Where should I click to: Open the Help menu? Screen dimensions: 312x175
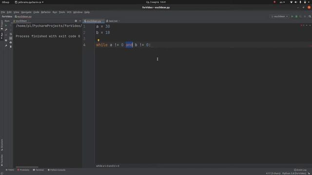pyautogui.click(x=87, y=12)
